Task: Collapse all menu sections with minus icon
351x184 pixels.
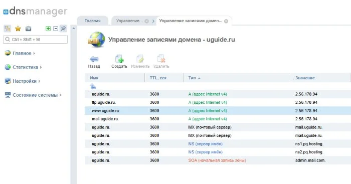Action: [56, 29]
